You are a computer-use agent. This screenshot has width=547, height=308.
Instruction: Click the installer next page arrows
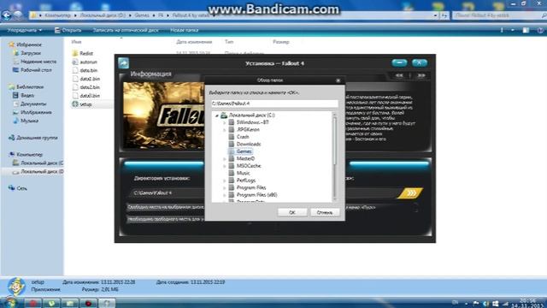tap(421, 75)
